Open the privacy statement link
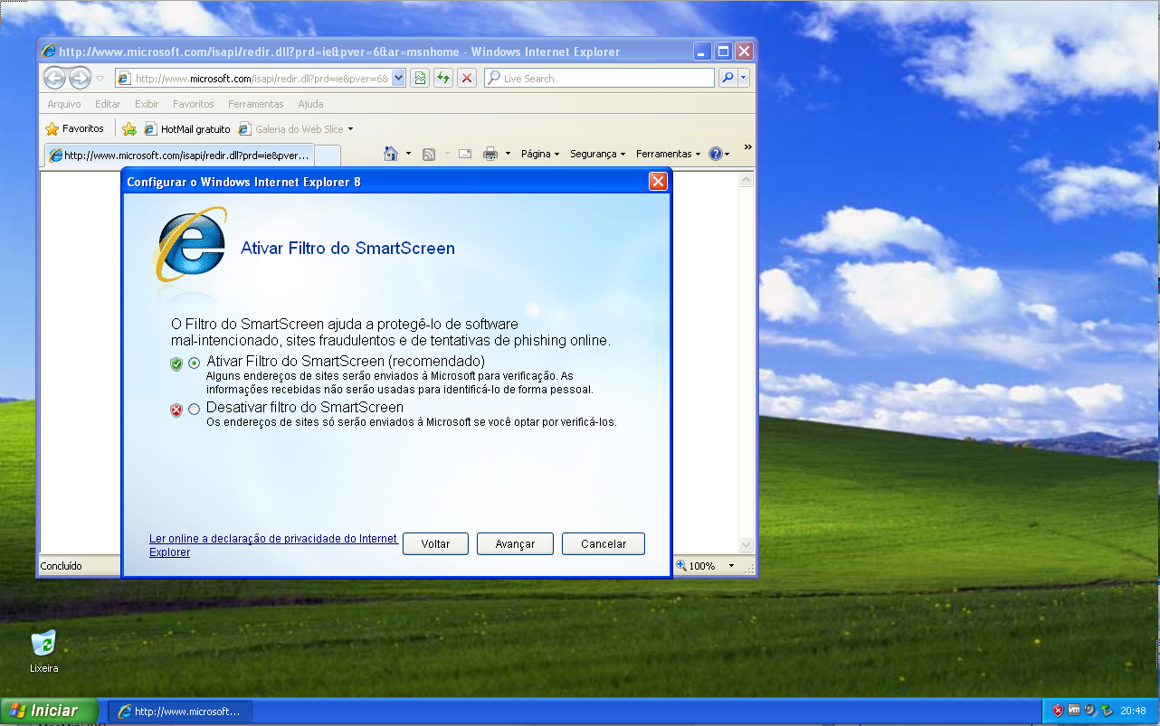This screenshot has height=726, width=1160. (x=272, y=539)
